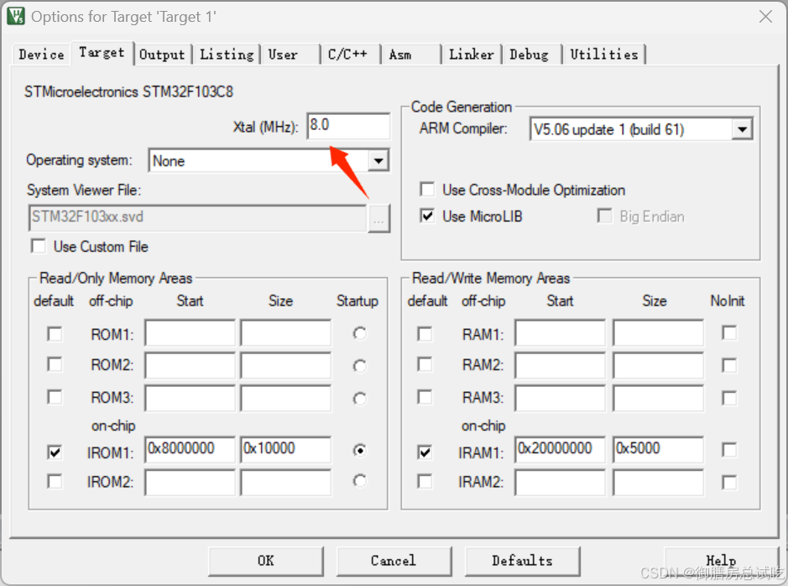788x586 pixels.
Task: Click the IROM1 Start field 0x8000000
Action: point(190,449)
